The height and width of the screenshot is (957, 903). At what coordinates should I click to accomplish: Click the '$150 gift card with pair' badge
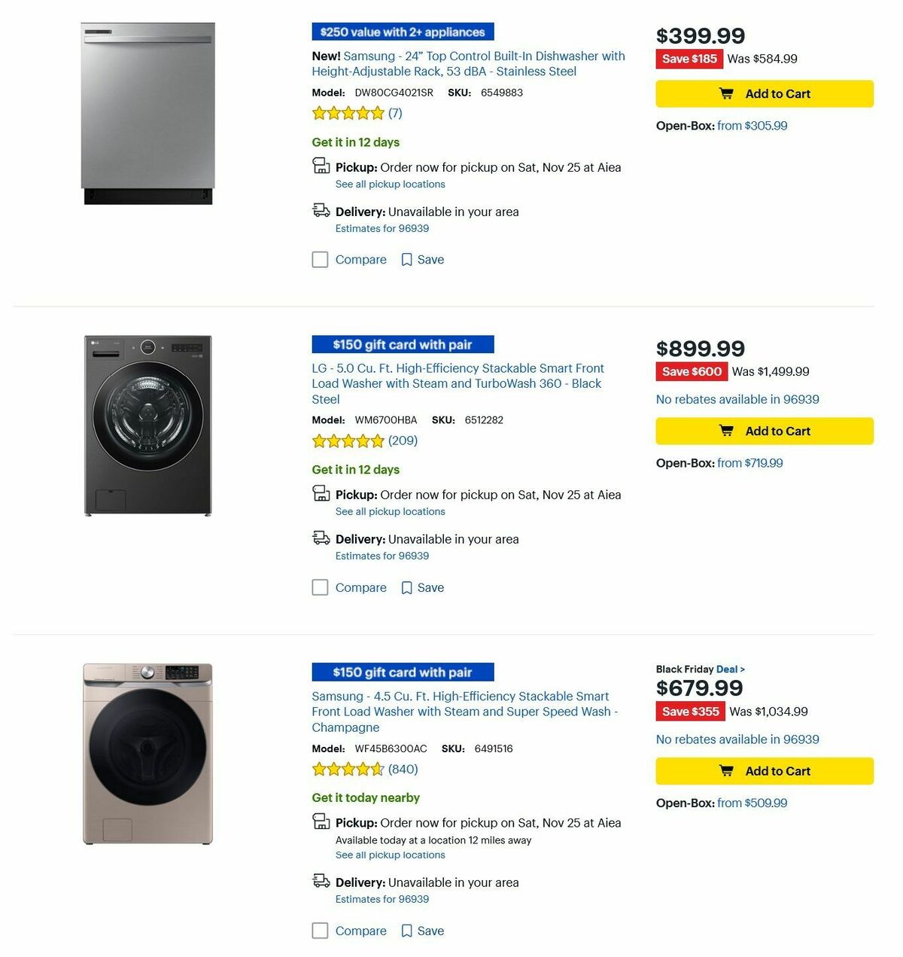[x=402, y=344]
